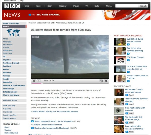
Task: Play icon under Police: 12 shot dead in Cumbria
Action: pyautogui.click(x=128, y=81)
